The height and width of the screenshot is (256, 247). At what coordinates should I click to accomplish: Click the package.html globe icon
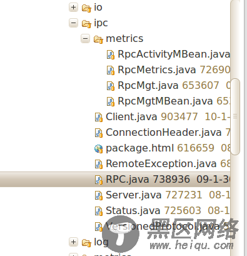[x=98, y=149]
